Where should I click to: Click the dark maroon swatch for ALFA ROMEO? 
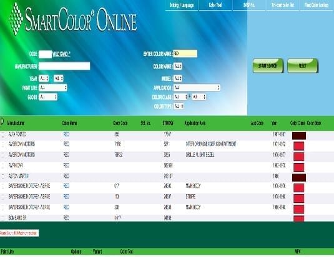pos(299,136)
